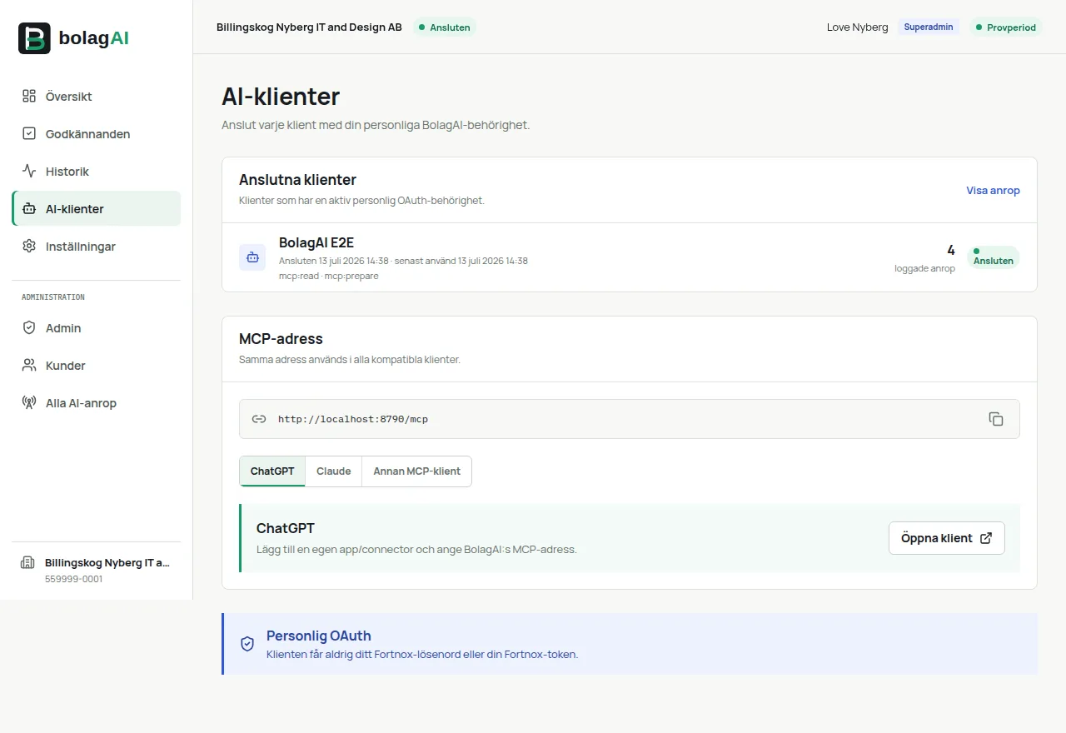Select the Annan MCP-klient tab
The image size is (1066, 733).
point(416,471)
